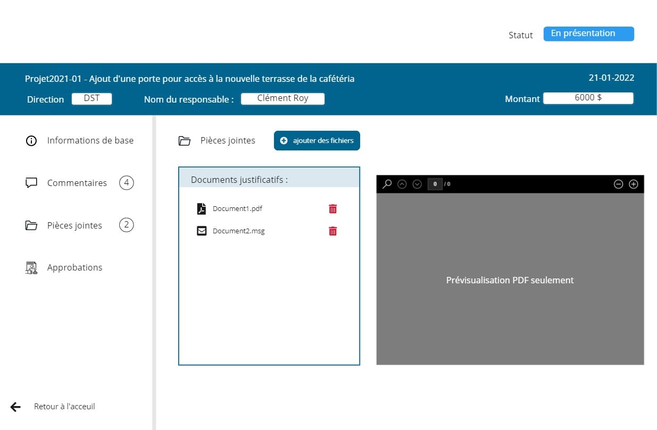Click the speech bubble Commentaires icon
This screenshot has width=657, height=430.
pyautogui.click(x=31, y=183)
